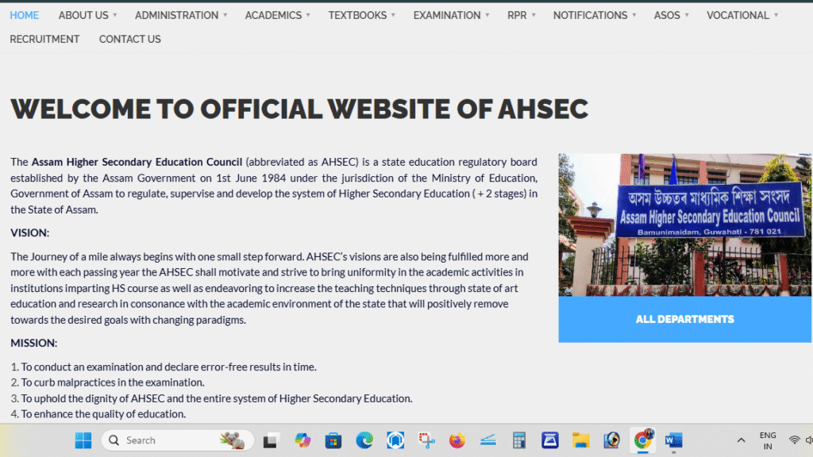Expand the TEXTBOOKS dropdown menu

361,16
